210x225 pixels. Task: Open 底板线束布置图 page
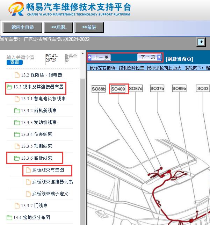pyautogui.click(x=48, y=170)
